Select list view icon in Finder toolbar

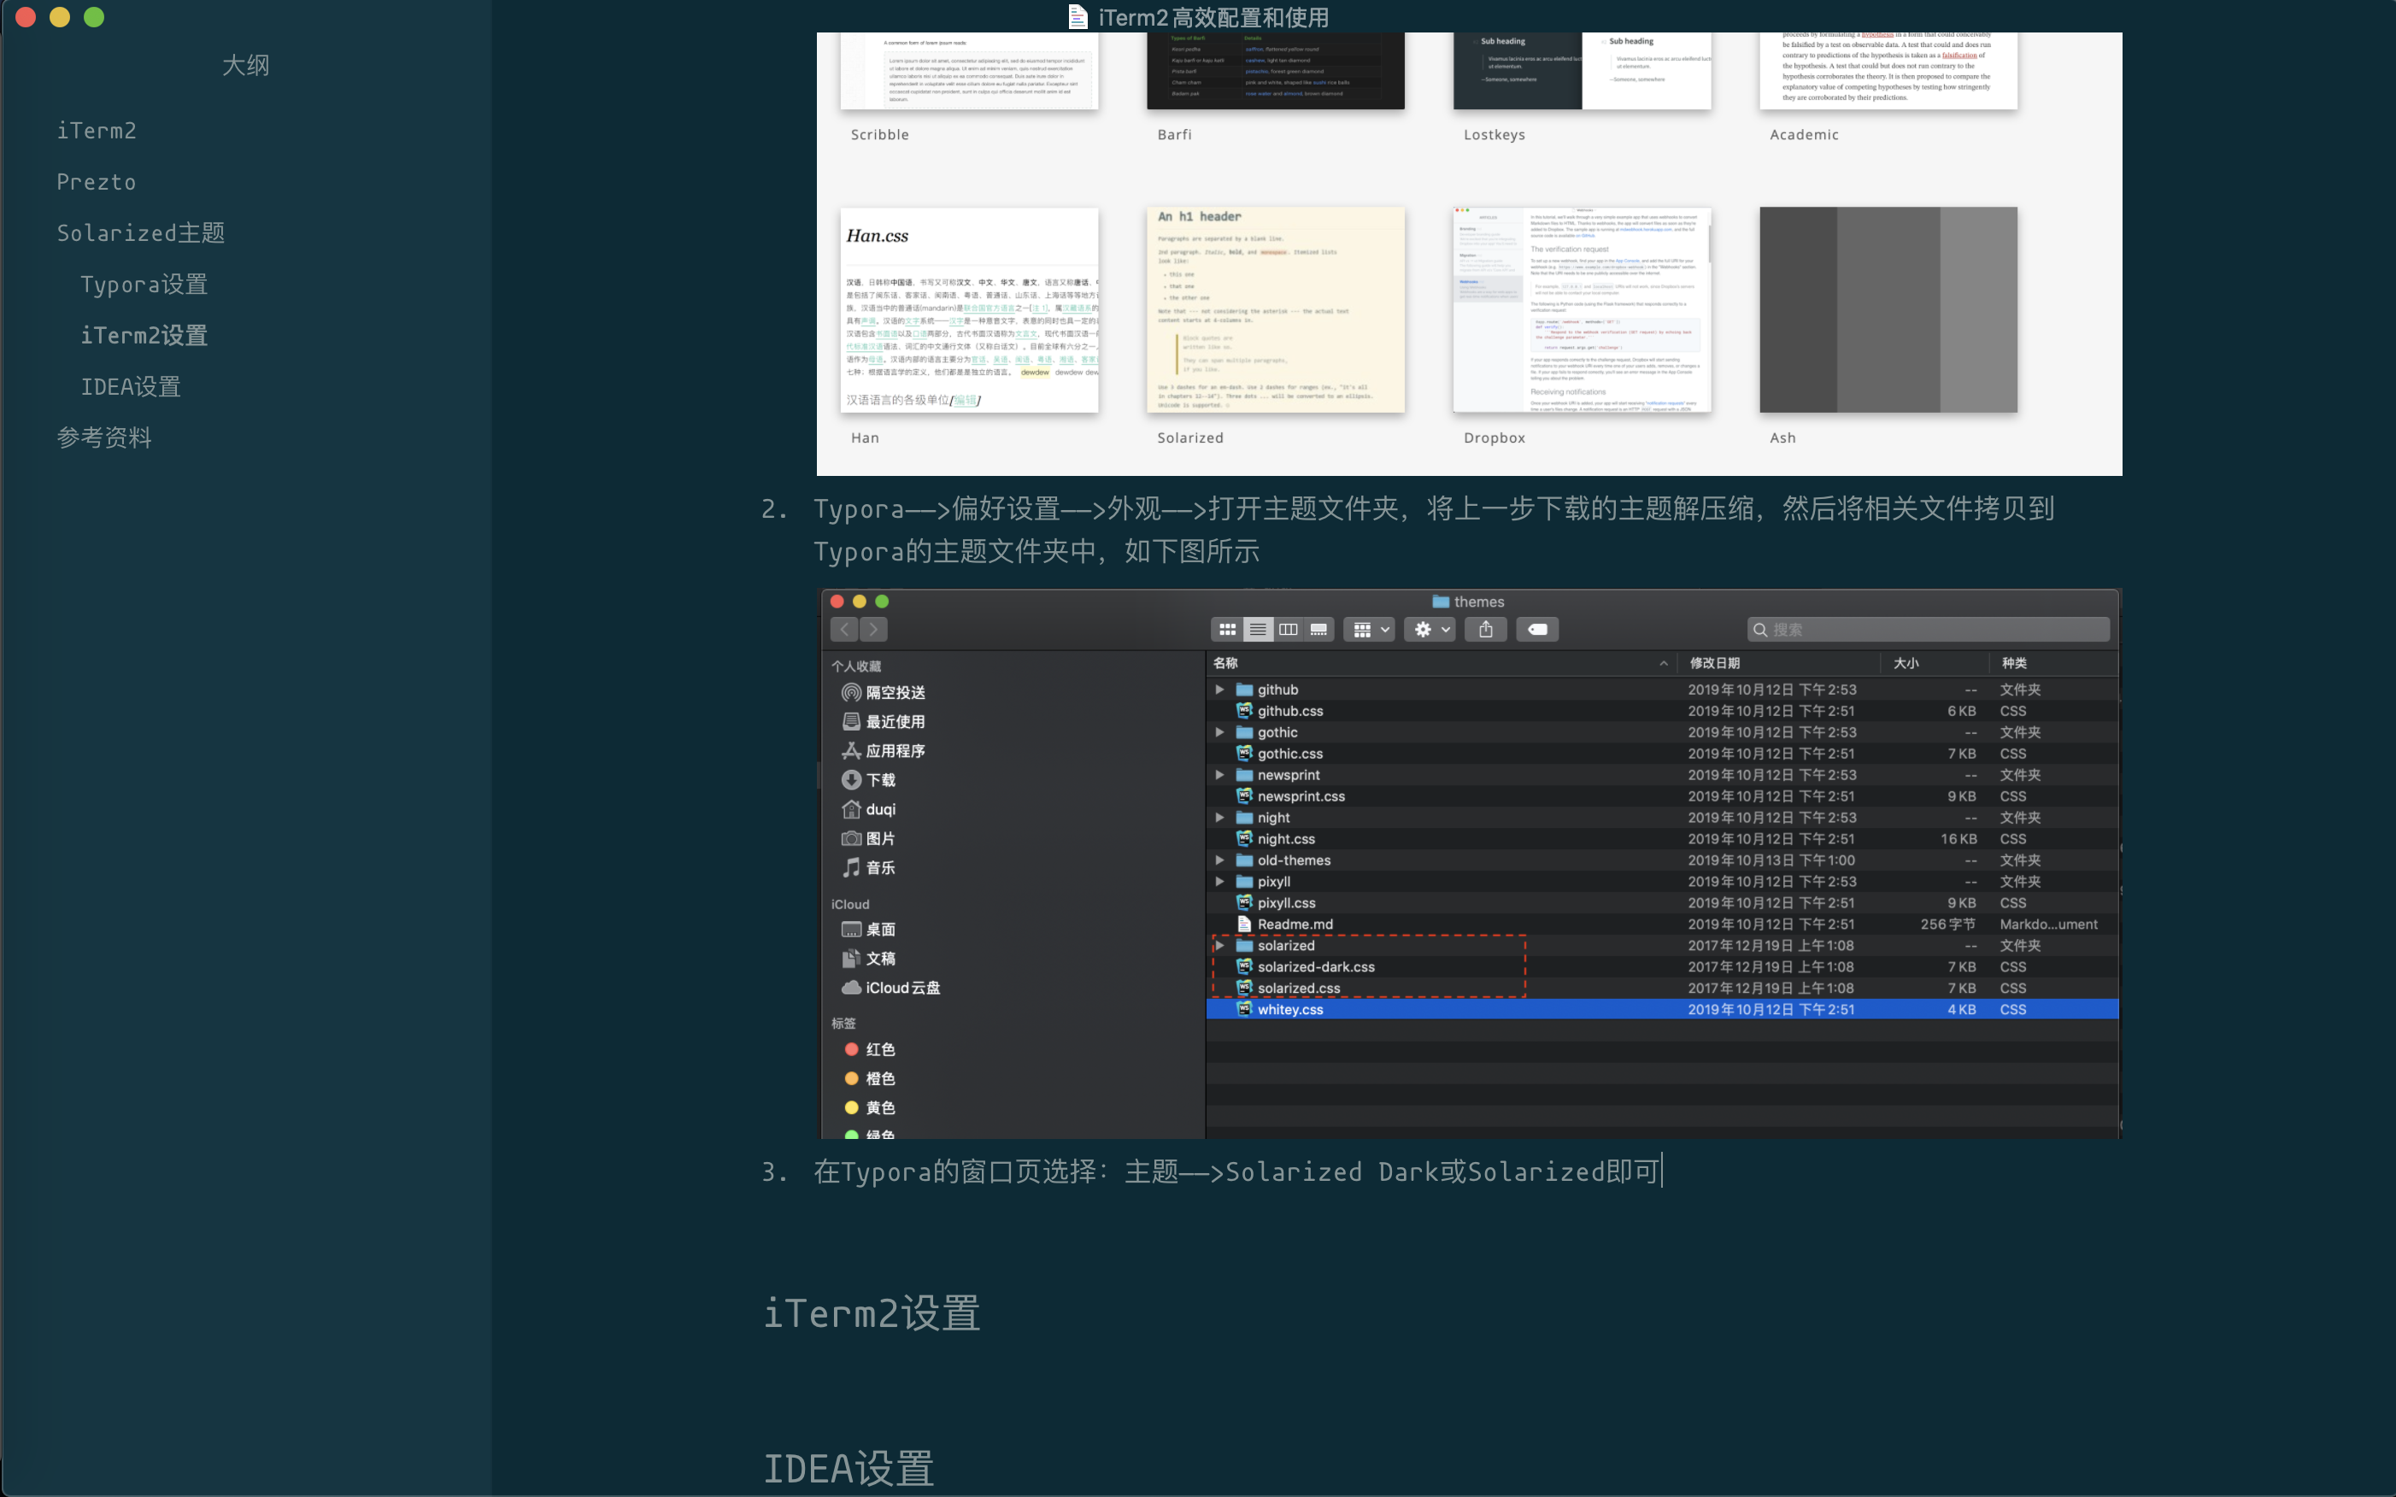coord(1258,630)
